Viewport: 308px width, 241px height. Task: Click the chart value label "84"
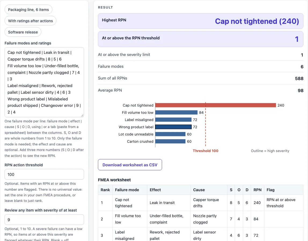click(x=201, y=112)
